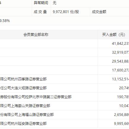Select the 9,972,801 份/股 volume value

[x=66, y=12]
